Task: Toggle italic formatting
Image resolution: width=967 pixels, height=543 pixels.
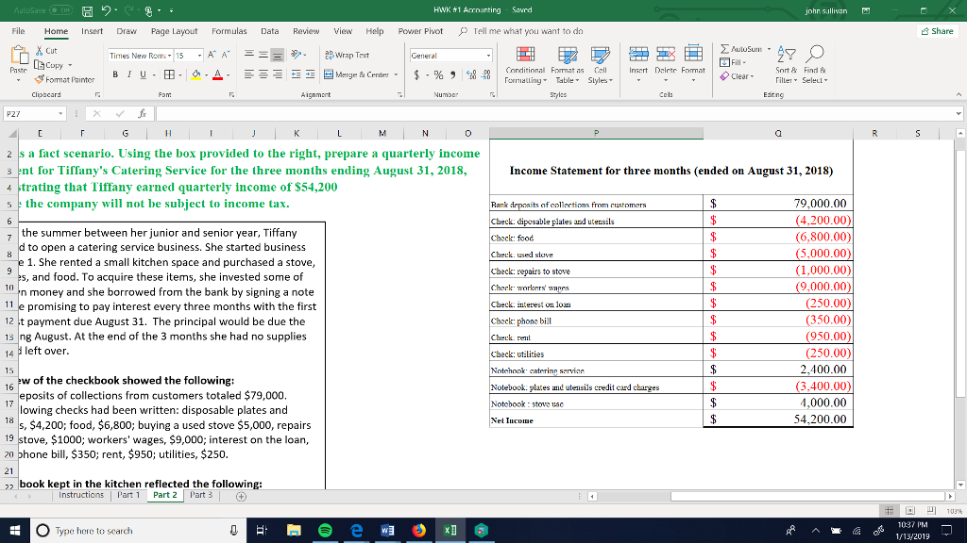Action: (x=128, y=74)
